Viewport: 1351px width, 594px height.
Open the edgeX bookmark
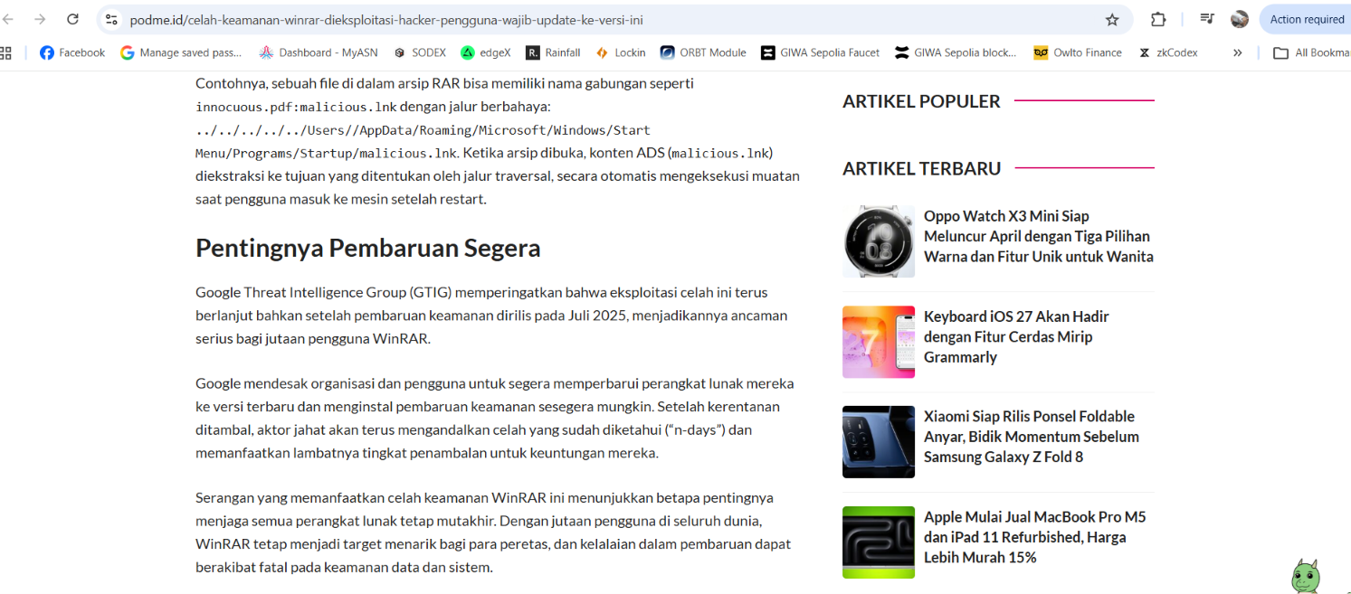click(x=486, y=52)
